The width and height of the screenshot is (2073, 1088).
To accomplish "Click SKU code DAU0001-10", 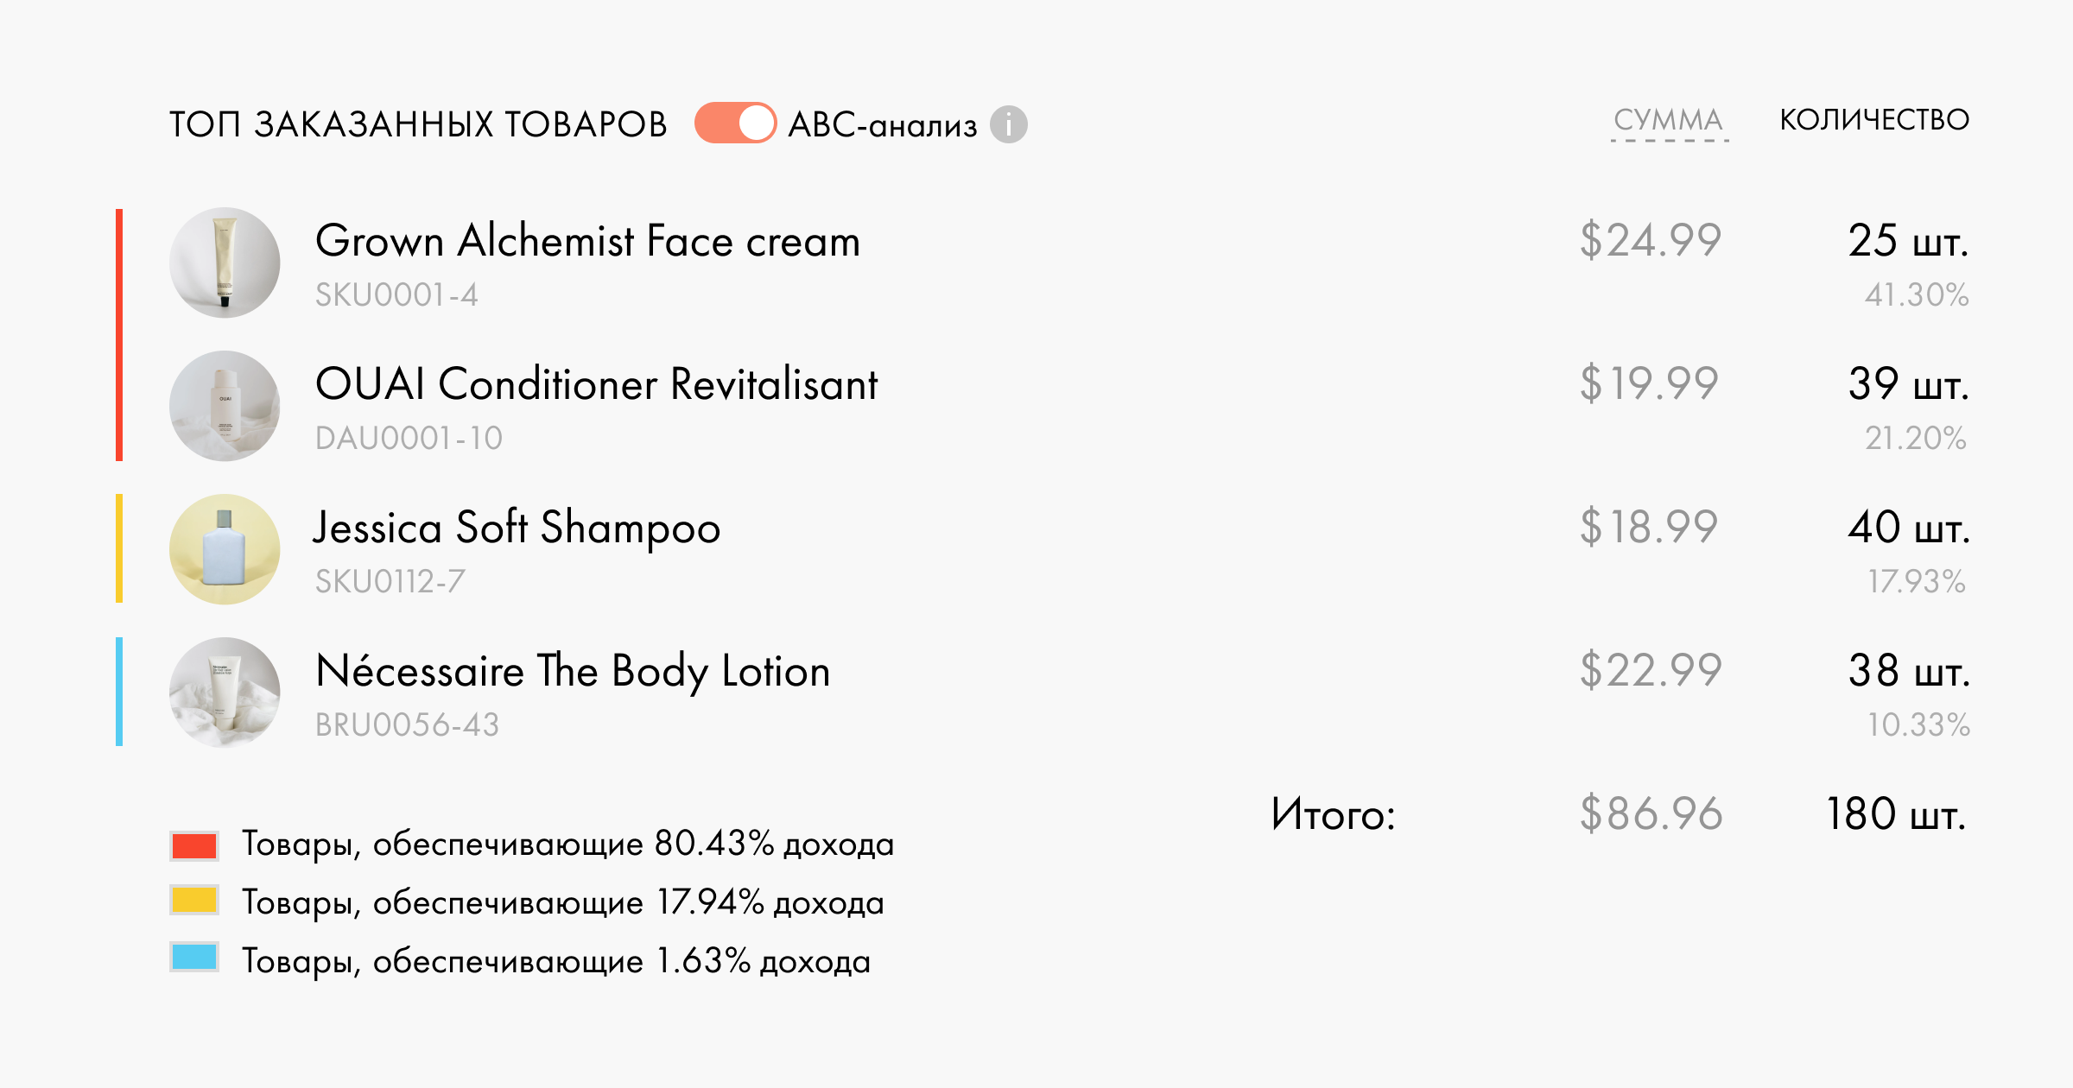I will (409, 439).
